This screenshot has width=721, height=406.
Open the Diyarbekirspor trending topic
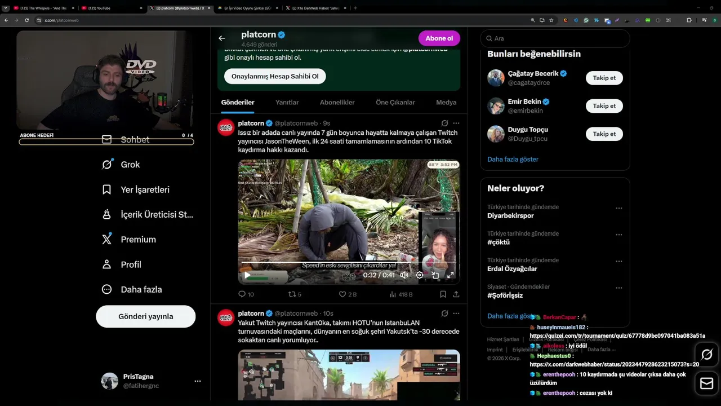click(x=510, y=215)
